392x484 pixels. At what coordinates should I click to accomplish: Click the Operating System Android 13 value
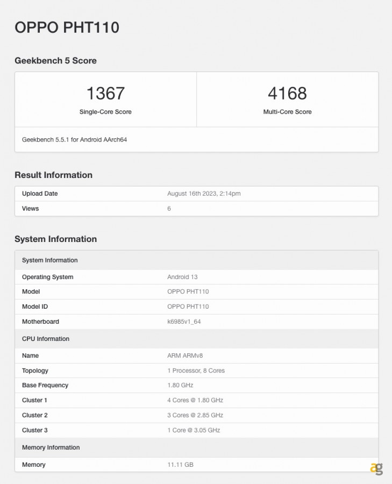pyautogui.click(x=182, y=277)
